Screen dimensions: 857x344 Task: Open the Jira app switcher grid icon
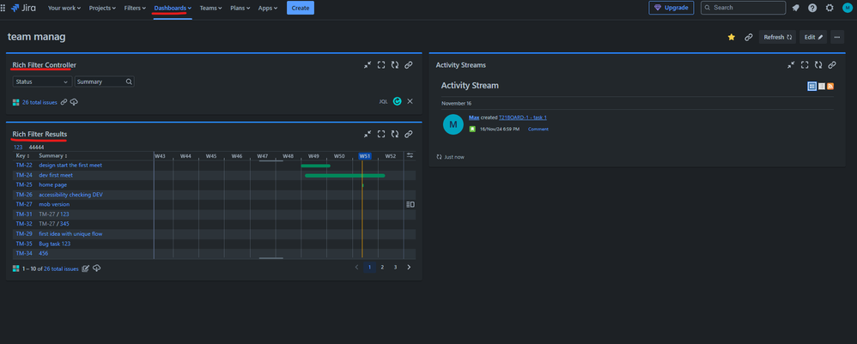3,8
